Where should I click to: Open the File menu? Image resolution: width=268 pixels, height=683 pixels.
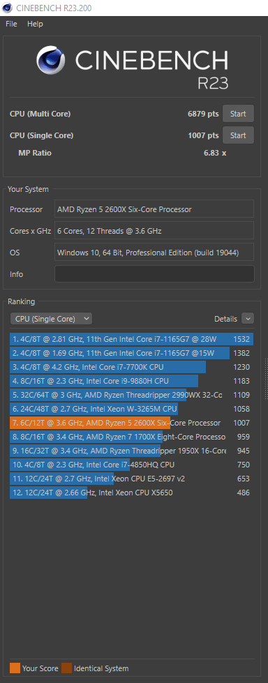coord(11,24)
